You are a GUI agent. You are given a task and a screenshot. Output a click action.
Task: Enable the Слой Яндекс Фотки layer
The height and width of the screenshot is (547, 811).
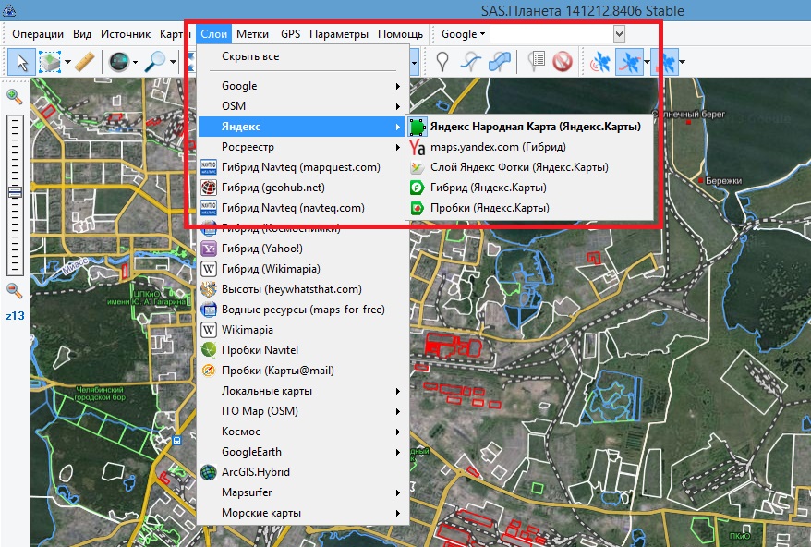click(528, 167)
